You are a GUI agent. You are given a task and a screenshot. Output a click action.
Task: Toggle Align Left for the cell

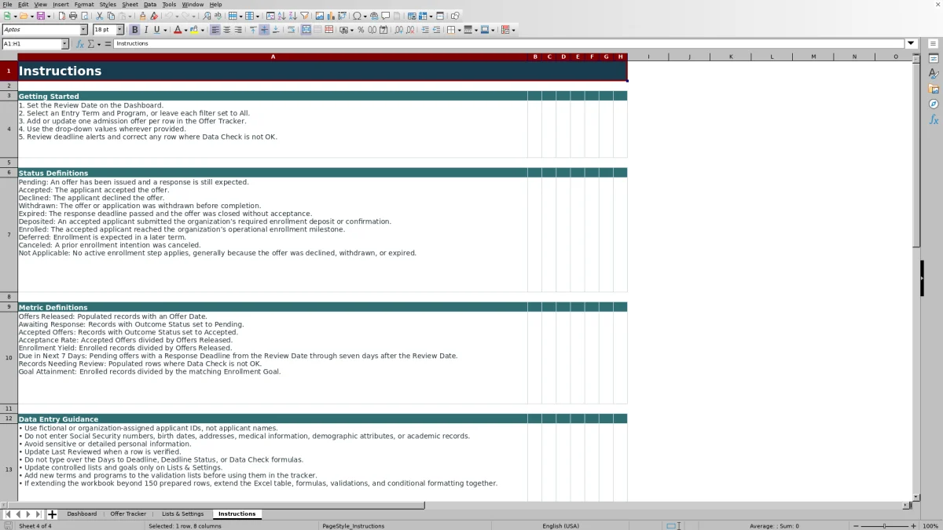[215, 30]
